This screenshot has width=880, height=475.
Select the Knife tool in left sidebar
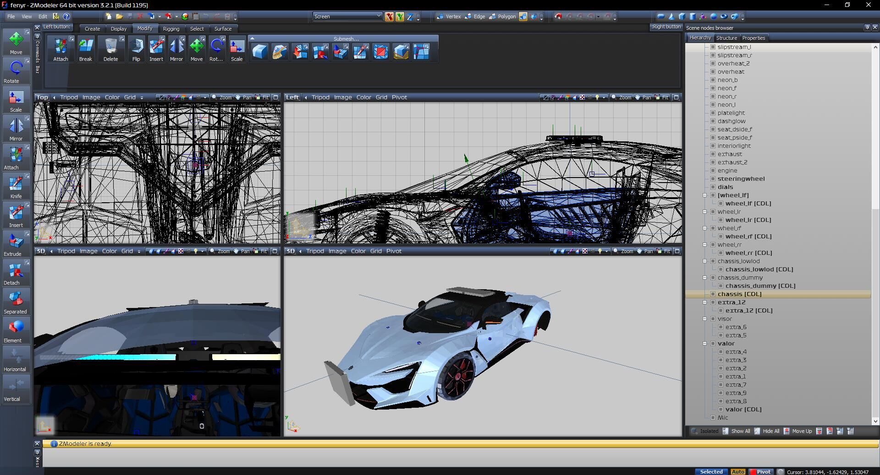(16, 186)
